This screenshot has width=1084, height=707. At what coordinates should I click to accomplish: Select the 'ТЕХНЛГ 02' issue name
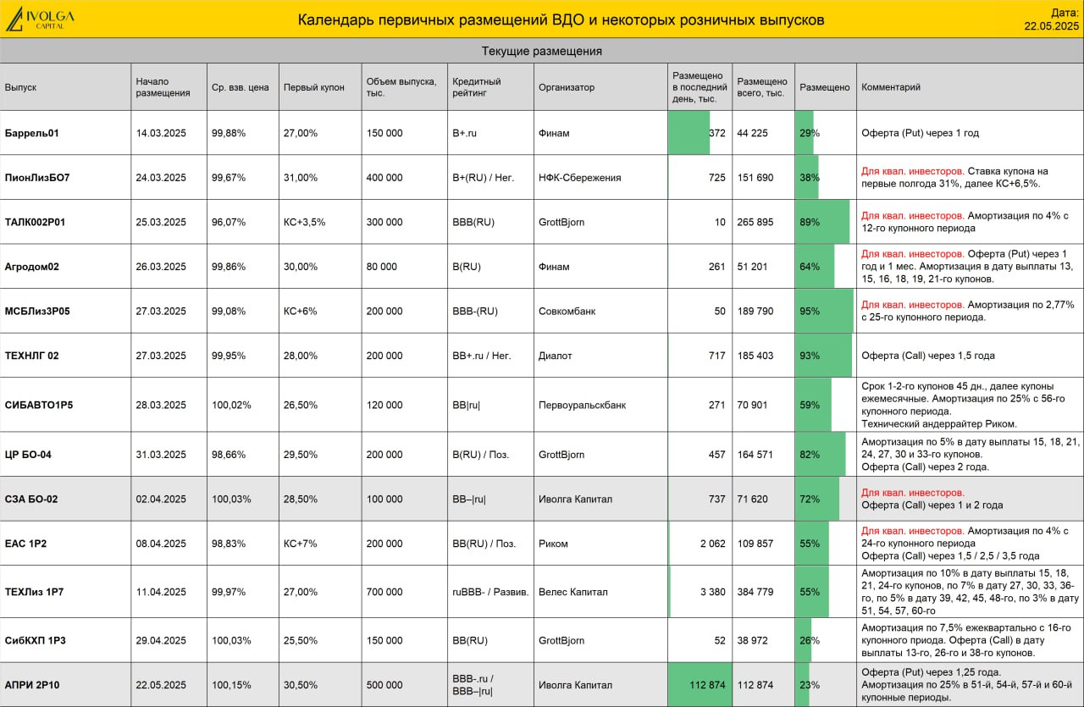pyautogui.click(x=31, y=356)
